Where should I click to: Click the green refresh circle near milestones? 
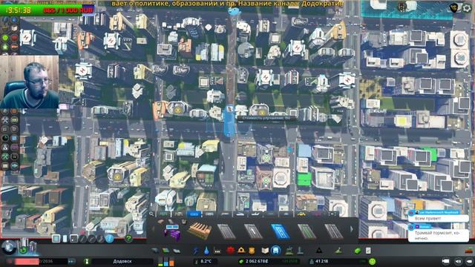[23, 251]
